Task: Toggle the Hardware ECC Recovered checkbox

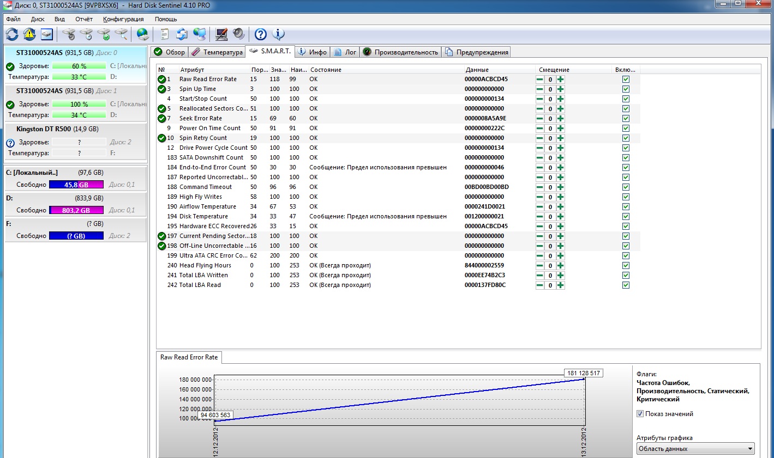Action: pos(626,227)
